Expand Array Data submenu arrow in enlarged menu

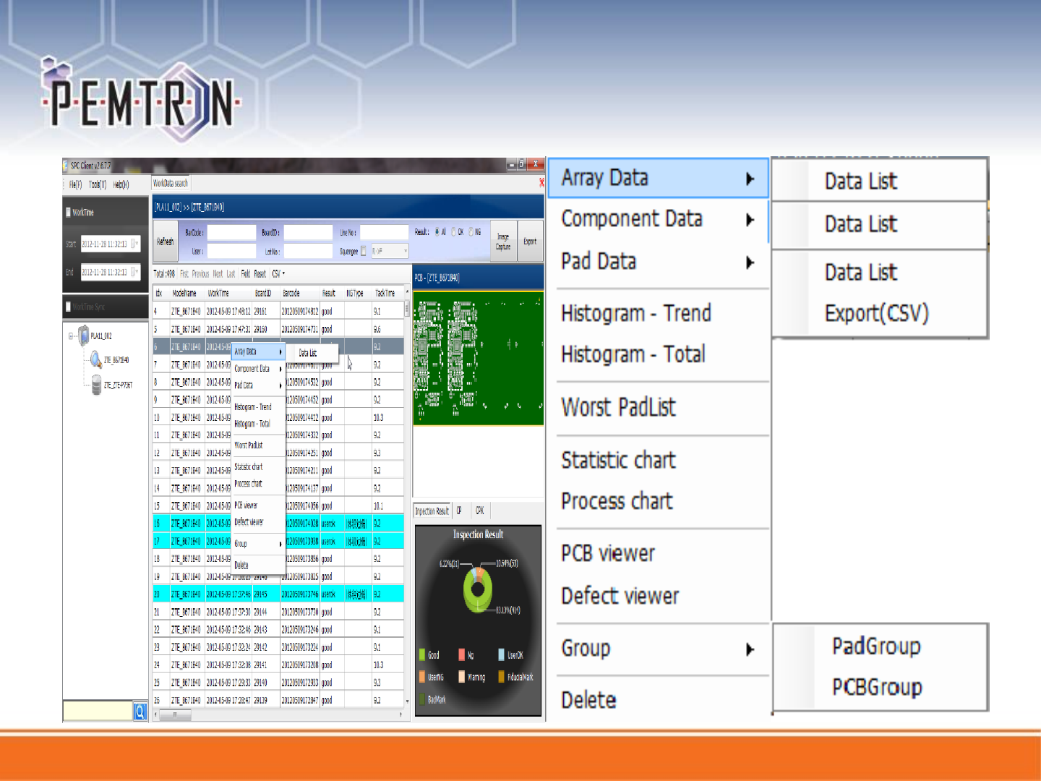click(x=750, y=179)
